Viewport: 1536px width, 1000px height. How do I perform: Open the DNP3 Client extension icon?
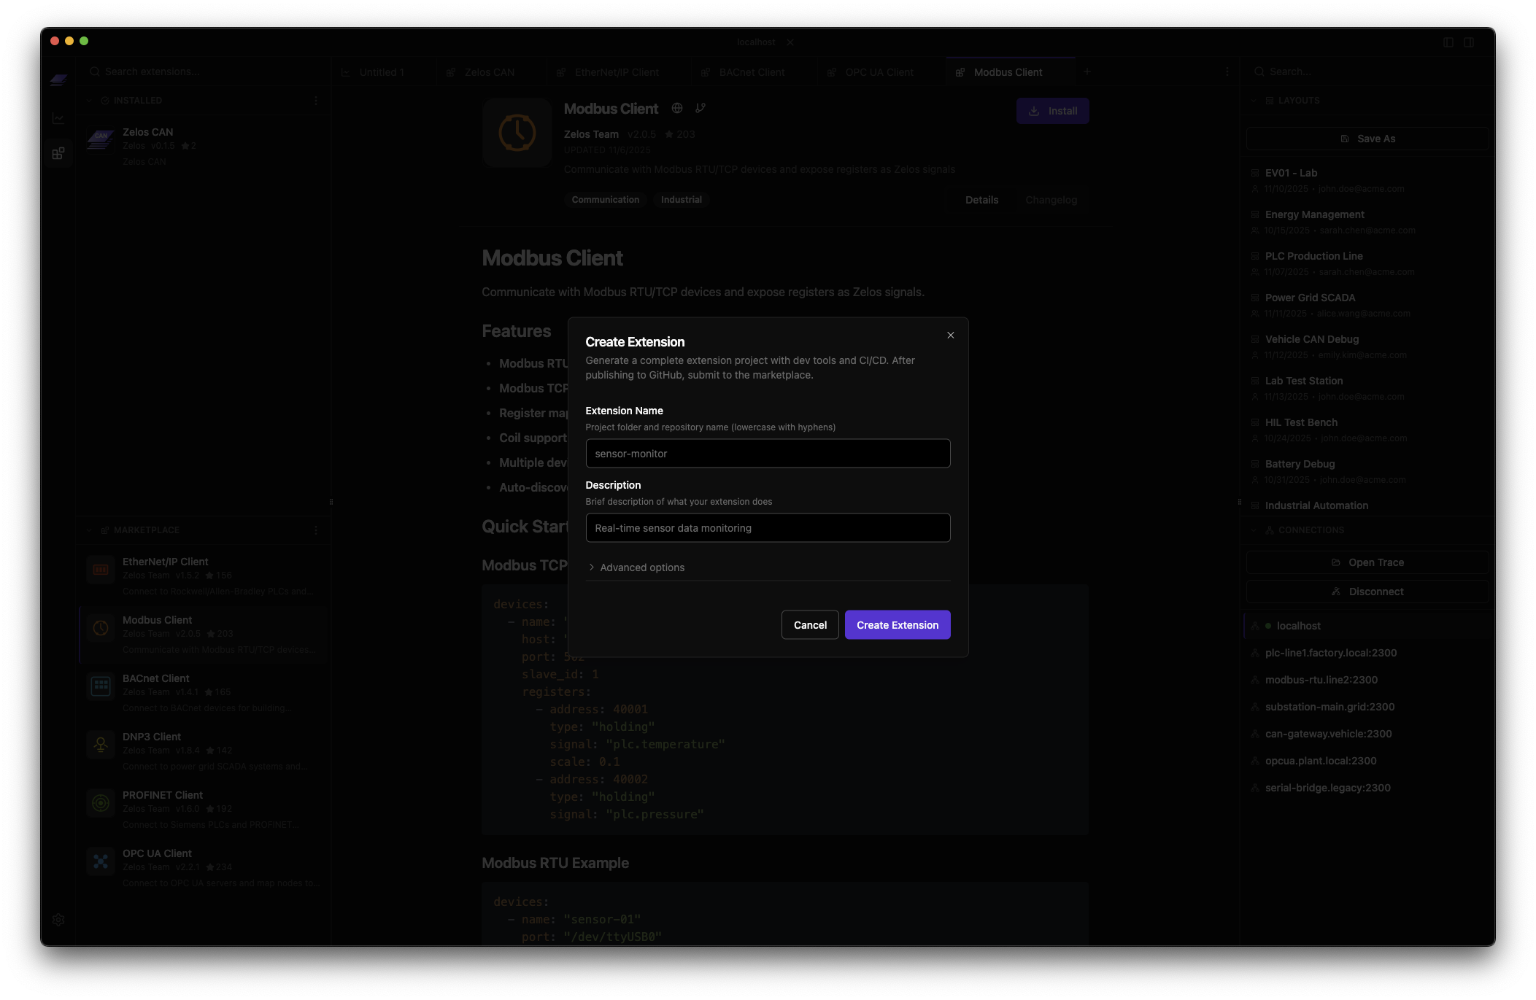101,744
